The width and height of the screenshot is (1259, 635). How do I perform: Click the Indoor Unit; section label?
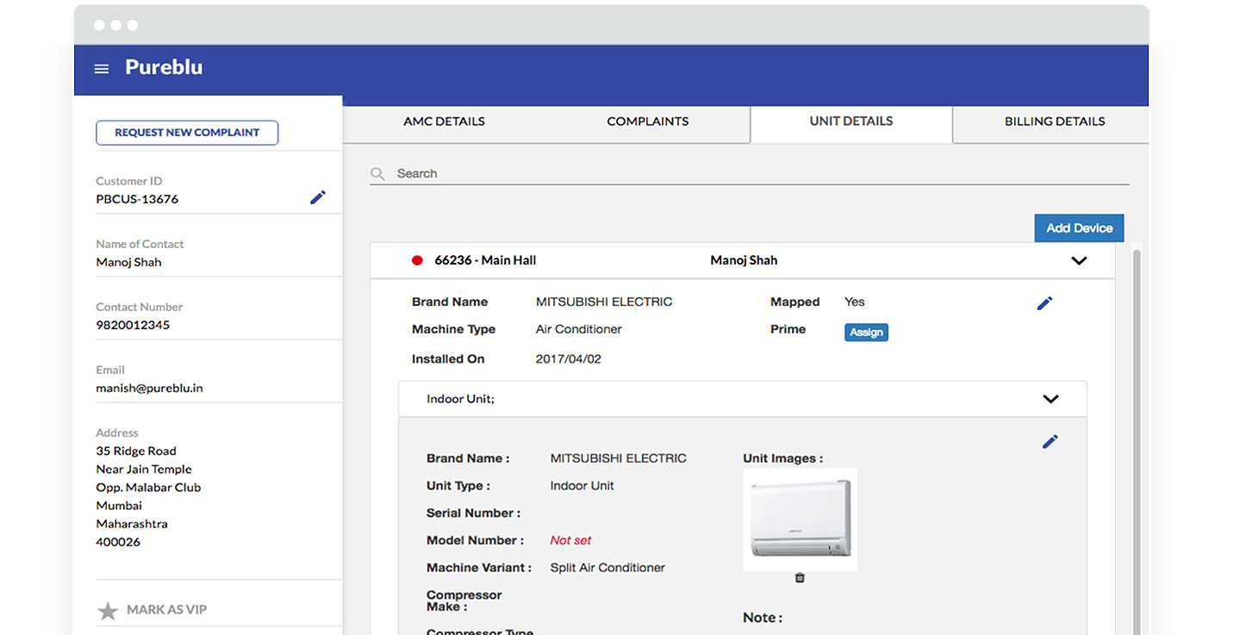click(x=460, y=399)
